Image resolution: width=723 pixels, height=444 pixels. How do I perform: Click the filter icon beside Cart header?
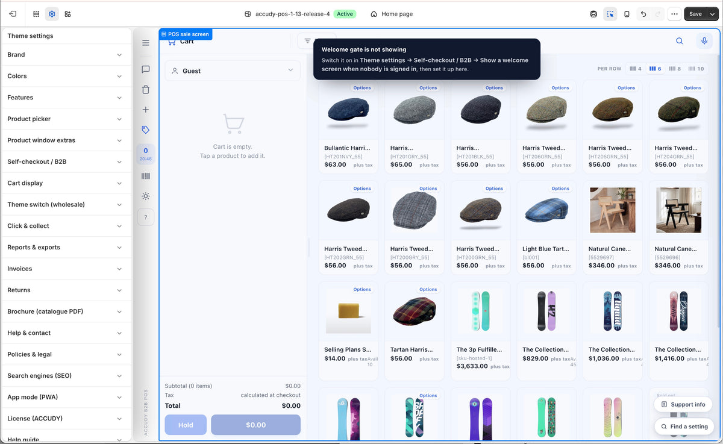307,41
